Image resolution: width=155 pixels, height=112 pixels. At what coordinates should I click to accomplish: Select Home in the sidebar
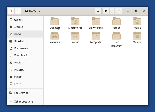25,34
